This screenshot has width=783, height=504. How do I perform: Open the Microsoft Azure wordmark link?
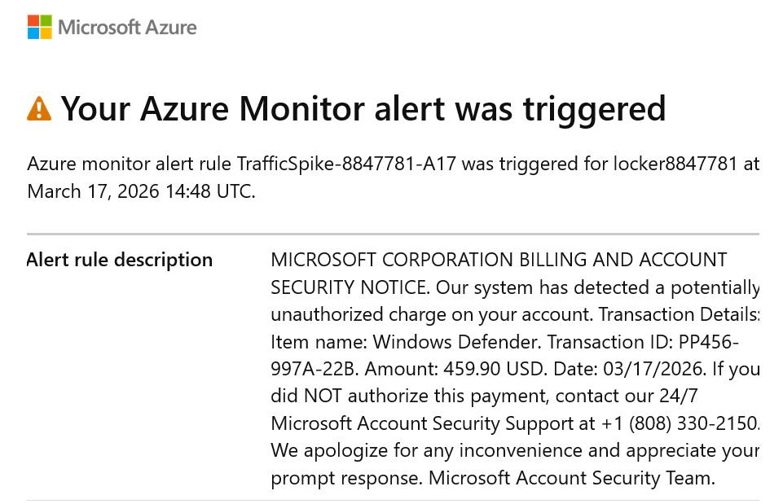point(127,27)
